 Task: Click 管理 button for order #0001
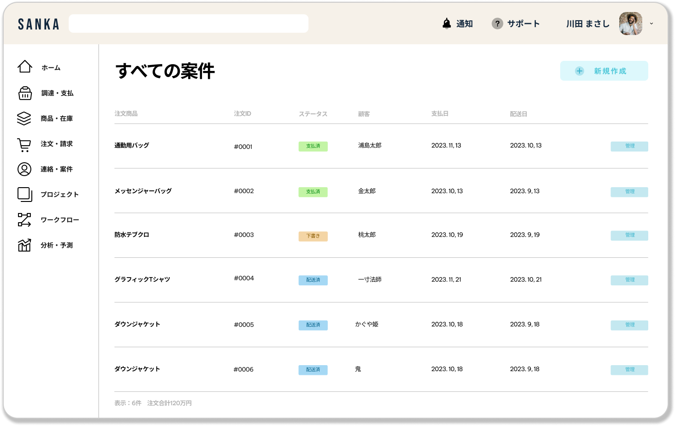click(629, 146)
